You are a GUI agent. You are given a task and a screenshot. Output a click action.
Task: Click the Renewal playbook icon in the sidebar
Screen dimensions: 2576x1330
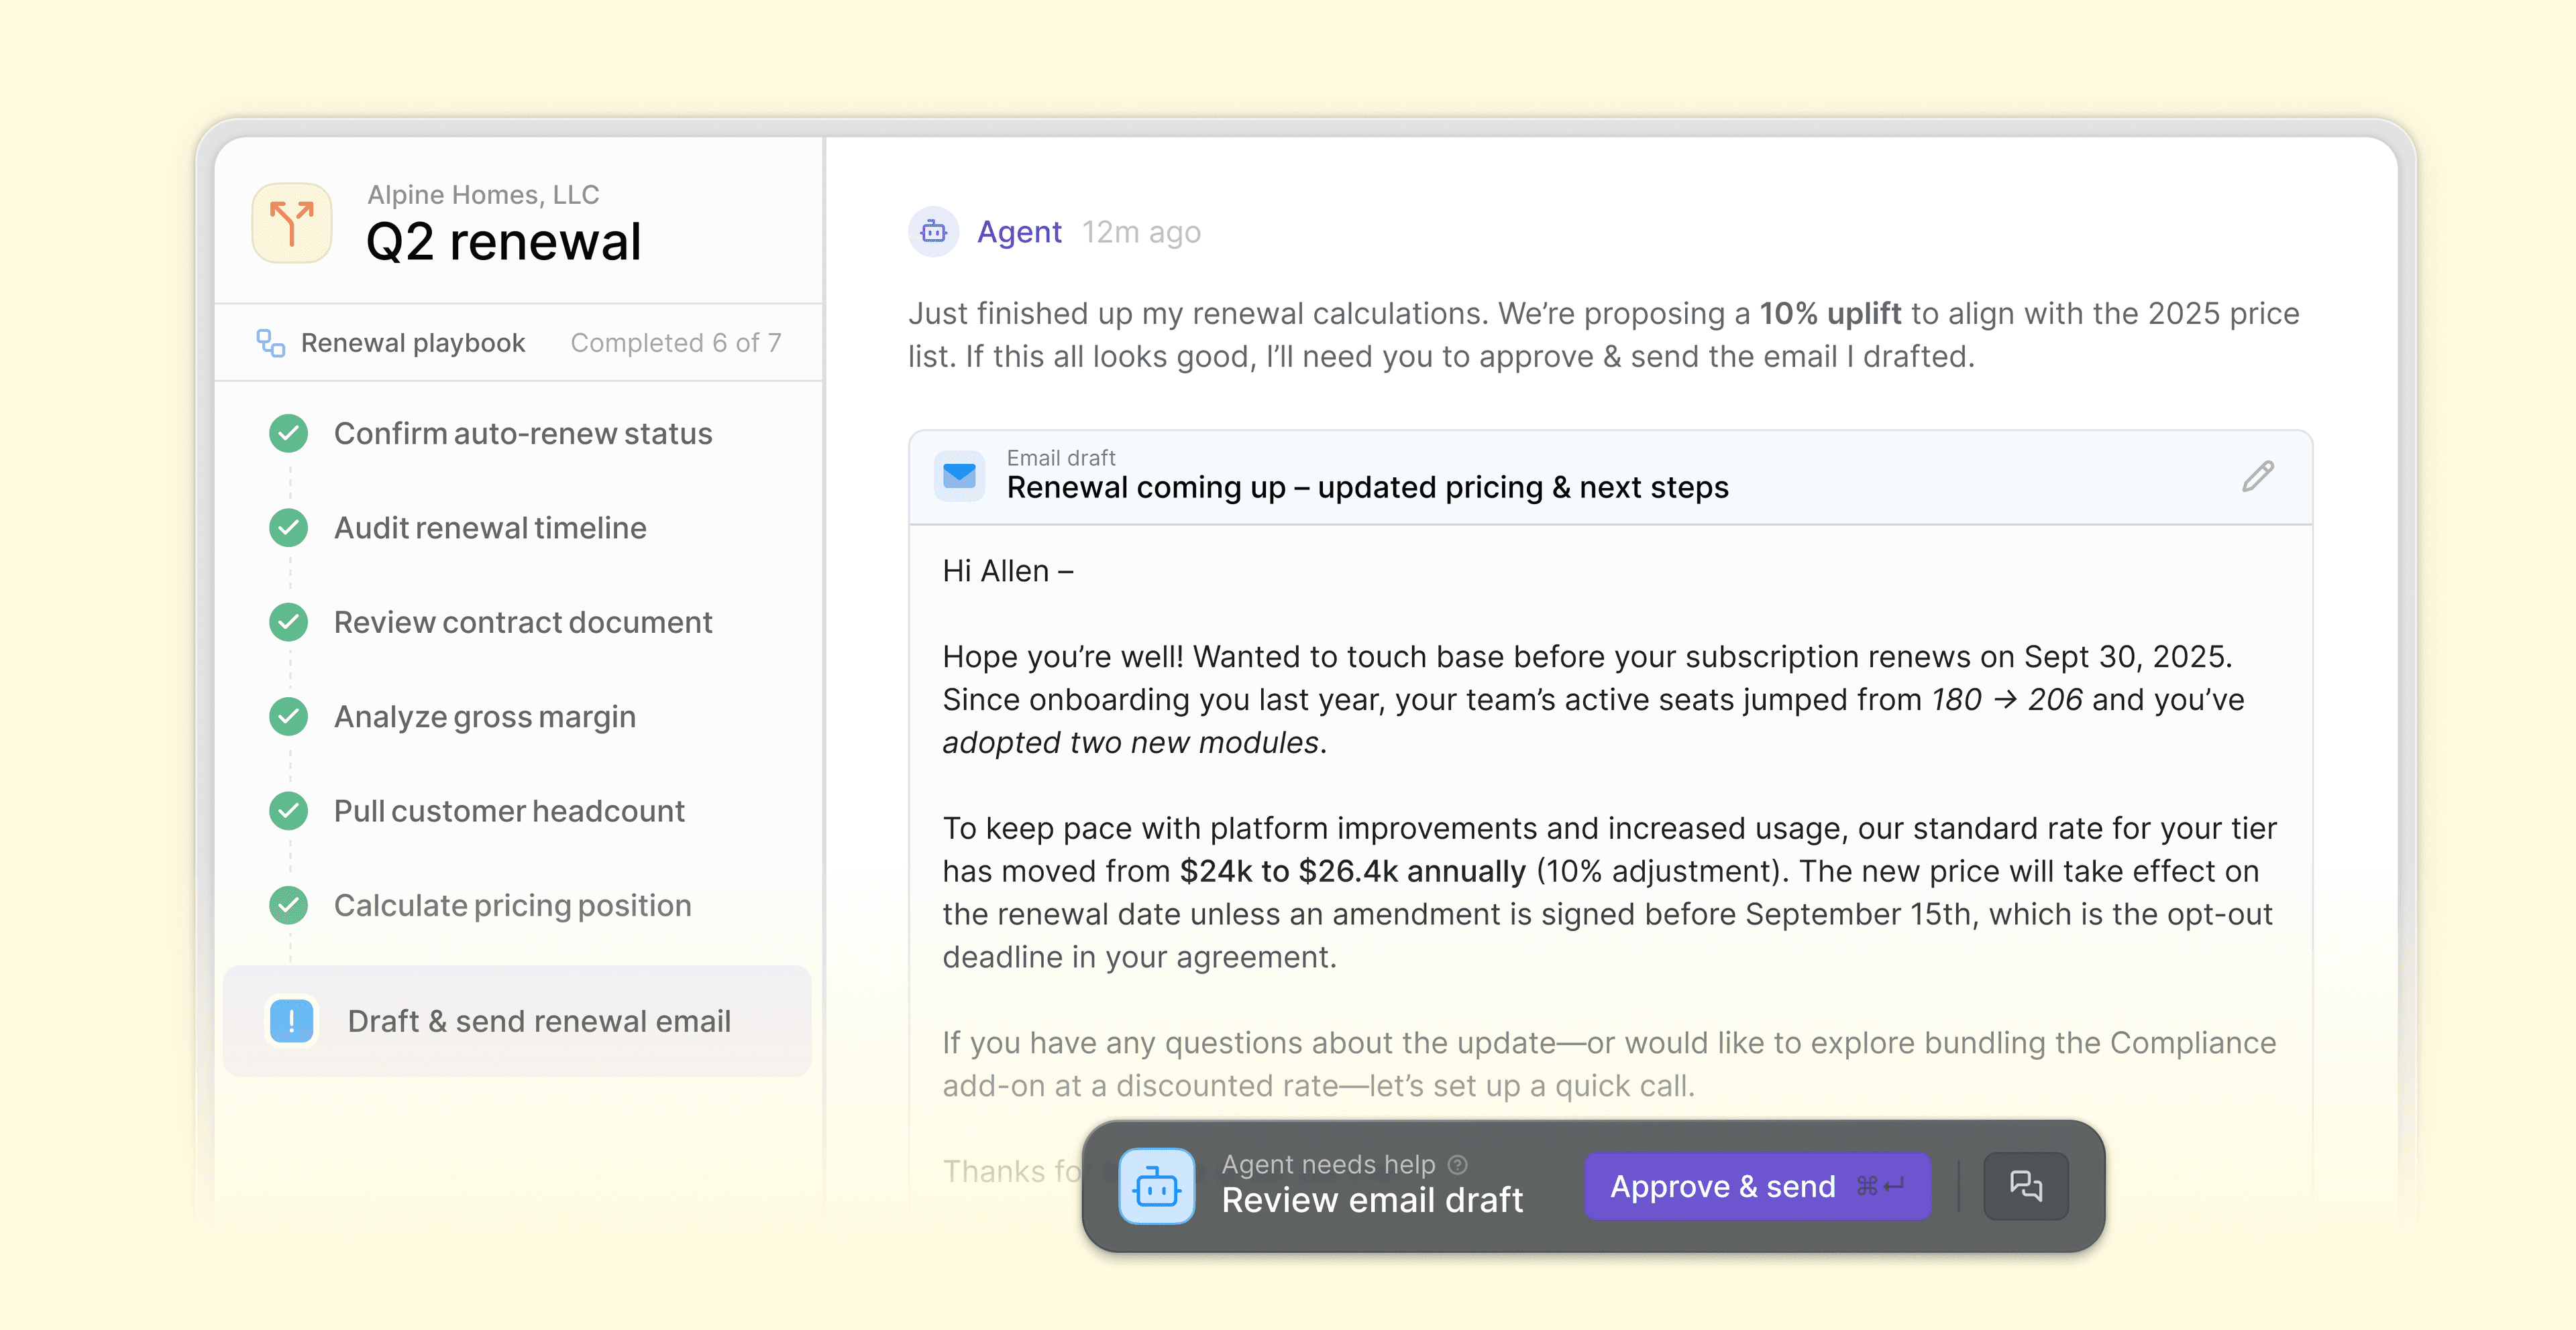click(x=271, y=342)
